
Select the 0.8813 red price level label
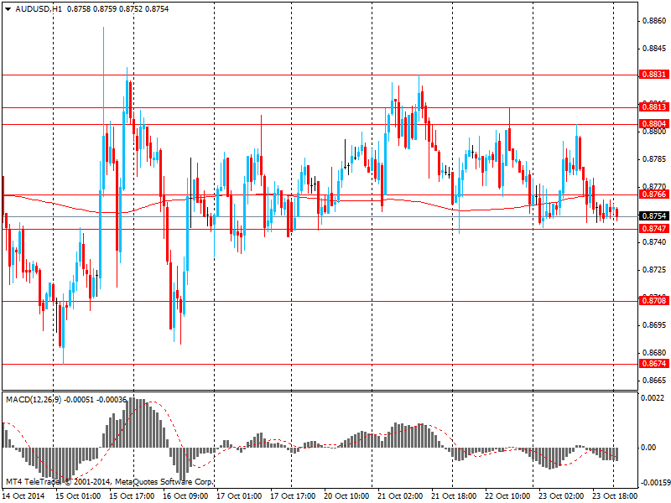point(653,107)
